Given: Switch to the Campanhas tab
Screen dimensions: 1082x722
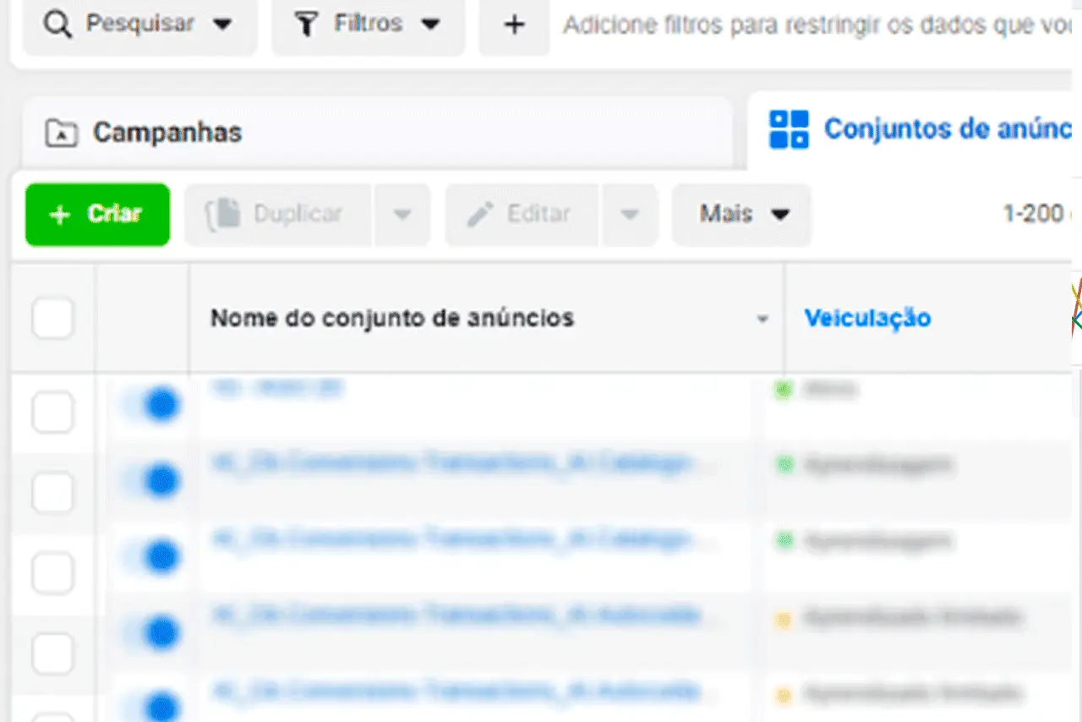Looking at the screenshot, I should pos(376,132).
